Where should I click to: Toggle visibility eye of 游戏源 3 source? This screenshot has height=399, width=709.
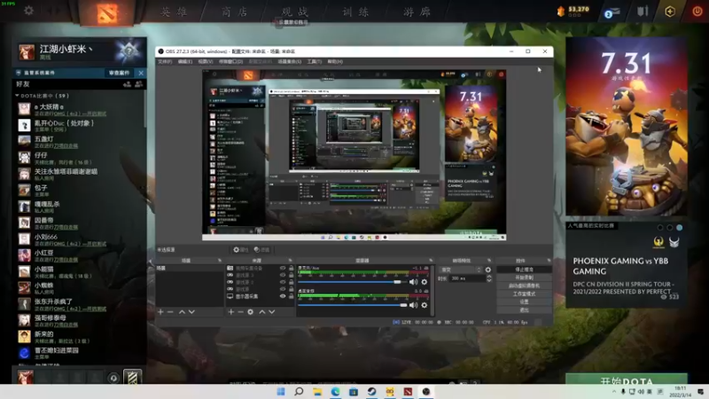(x=283, y=275)
